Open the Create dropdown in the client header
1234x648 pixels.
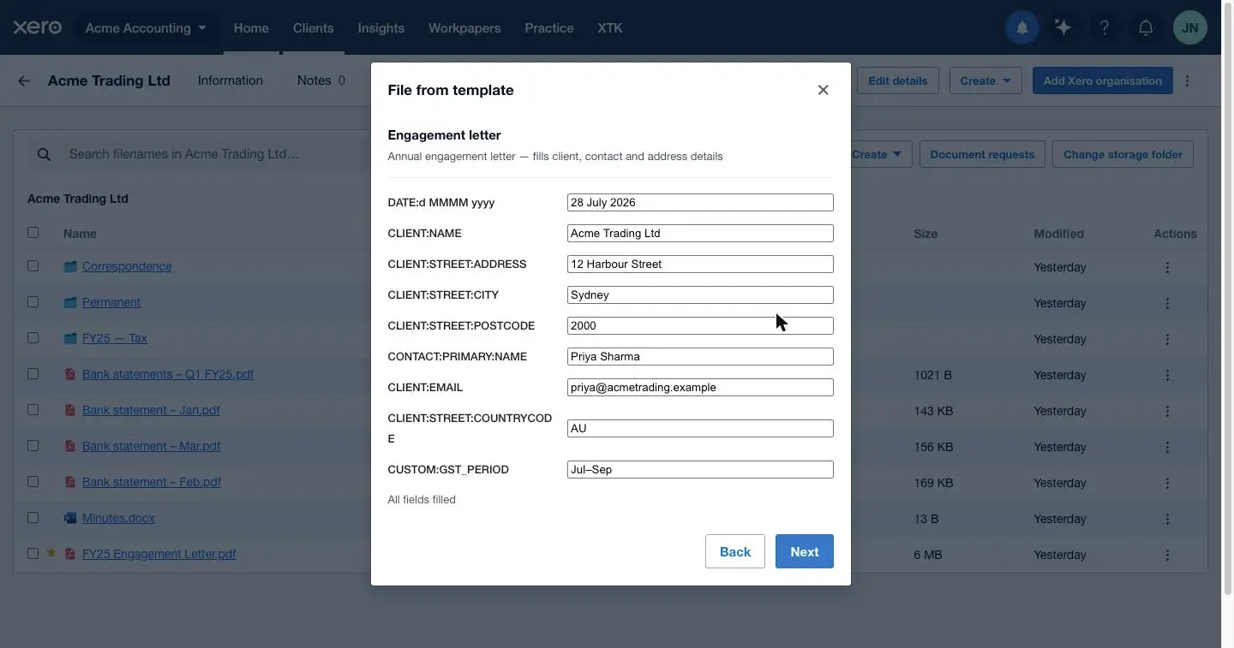coord(985,80)
